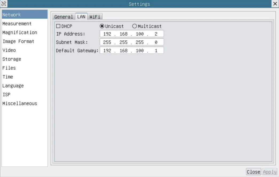The height and width of the screenshot is (177, 279).
Task: Click the first octet of Default Gateway
Action: click(107, 51)
